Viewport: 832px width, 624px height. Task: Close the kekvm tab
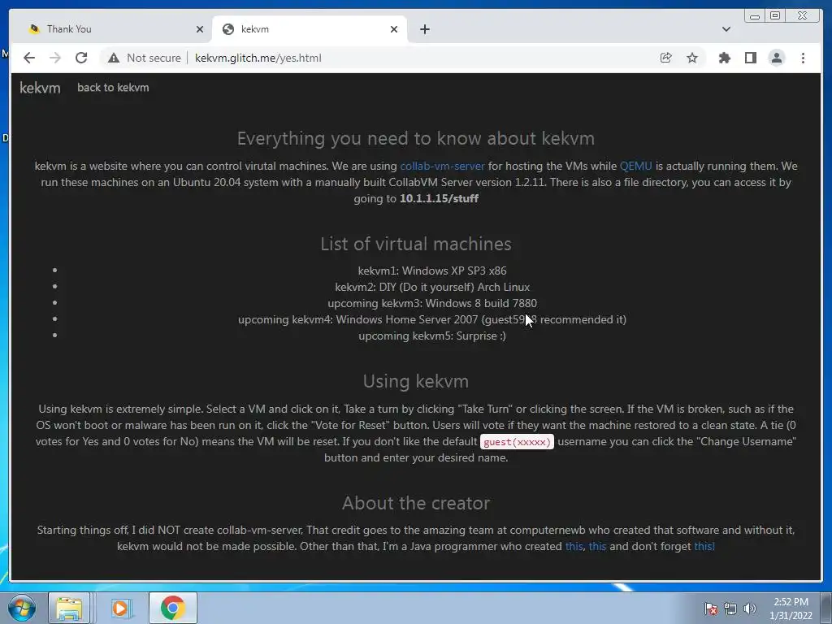pos(394,29)
